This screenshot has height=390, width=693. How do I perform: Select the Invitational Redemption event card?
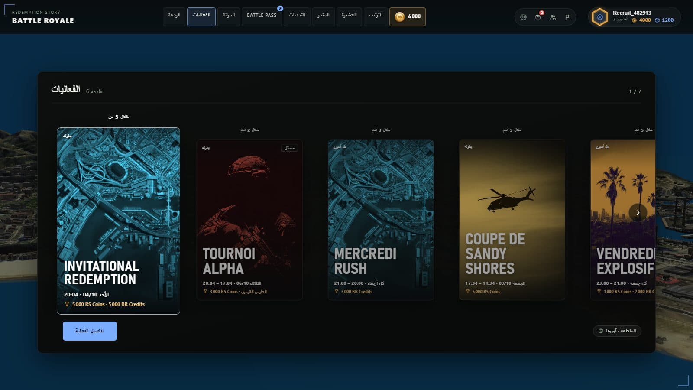pos(118,221)
